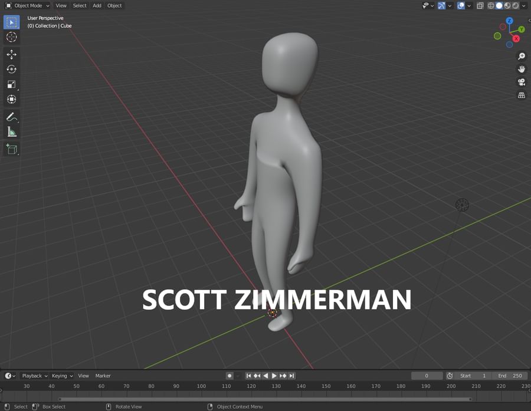Open the timeline View menu
Image resolution: width=531 pixels, height=411 pixels.
coord(83,376)
